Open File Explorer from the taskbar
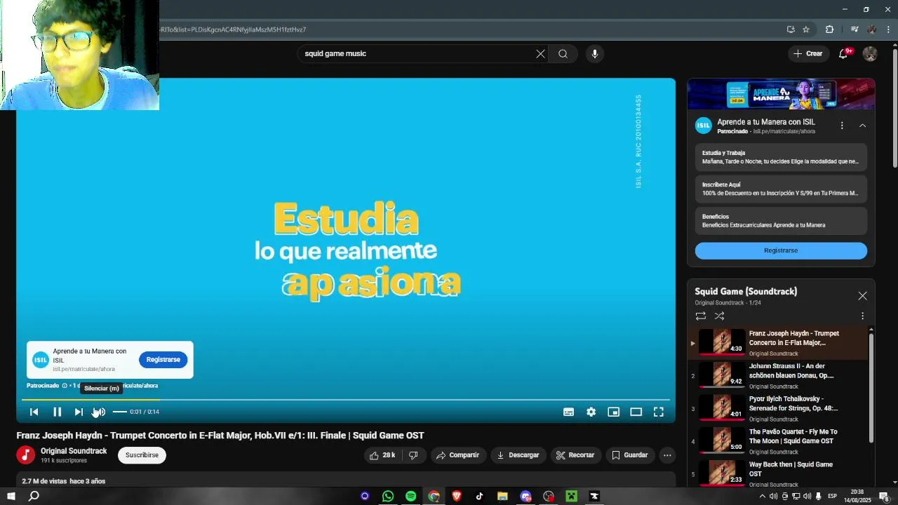This screenshot has height=505, width=898. (502, 497)
